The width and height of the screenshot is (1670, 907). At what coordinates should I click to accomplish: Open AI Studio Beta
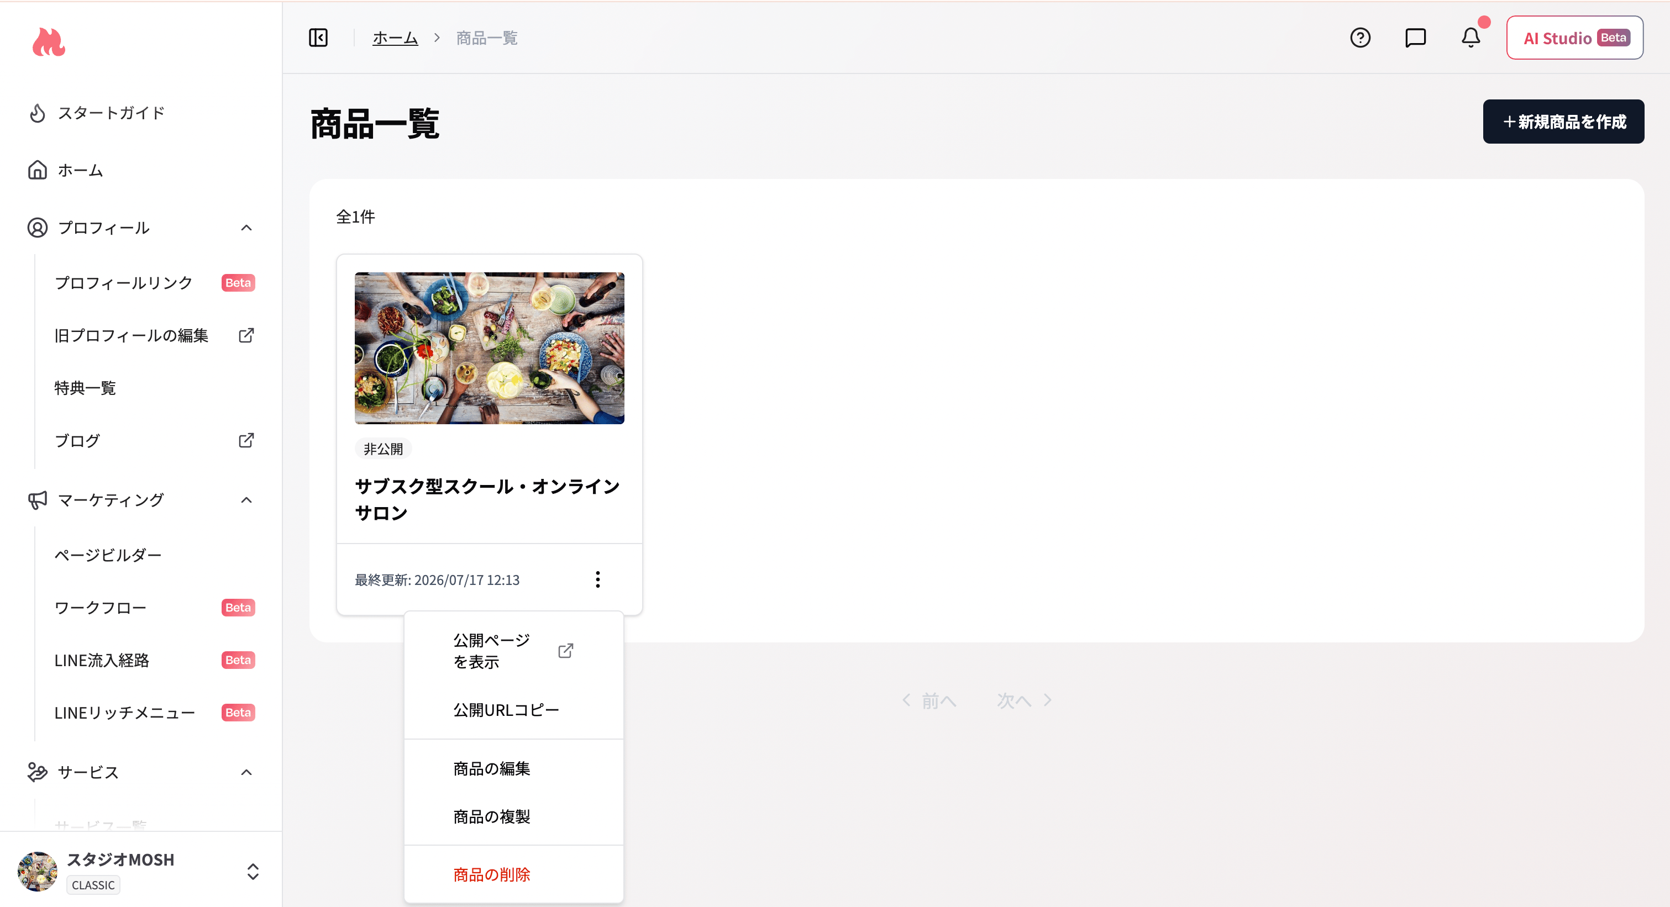click(x=1575, y=38)
